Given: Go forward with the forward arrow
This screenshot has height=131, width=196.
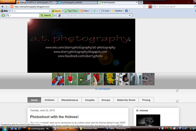Looking at the screenshot, I should (x=6, y=6).
